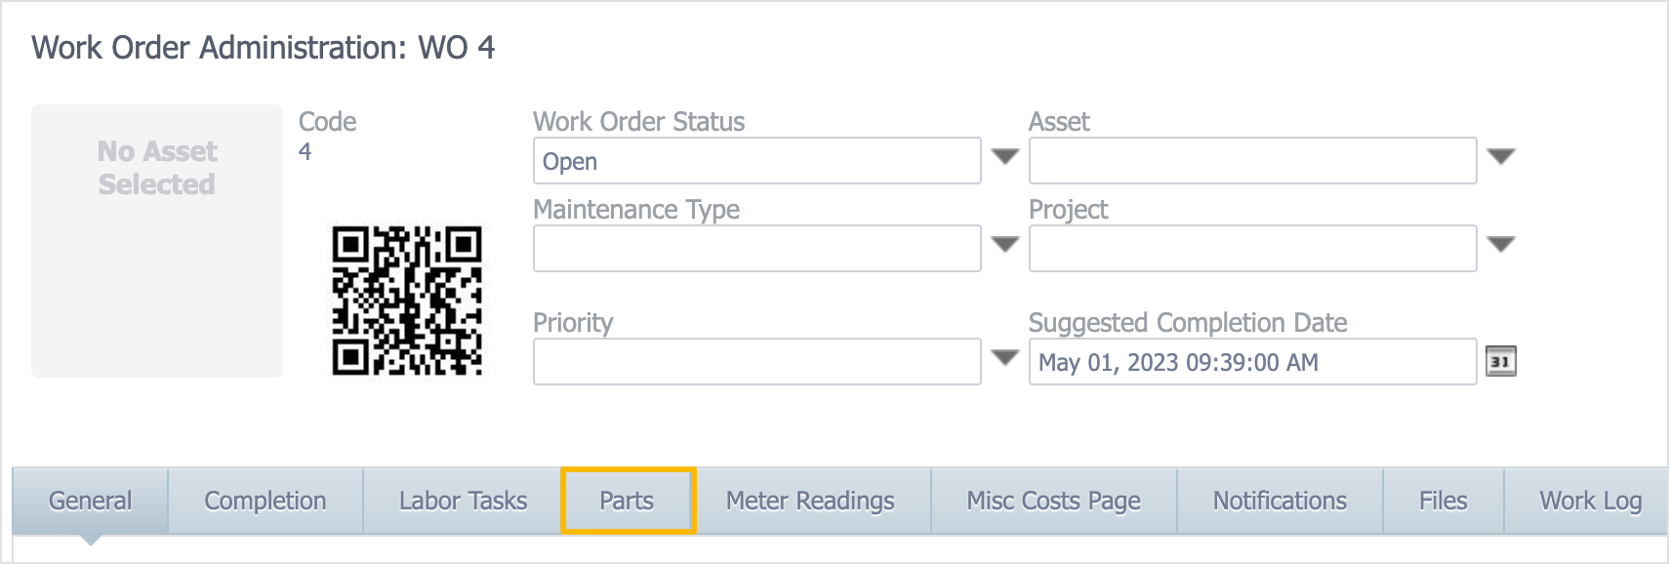Open the Meter Readings tab
1669x564 pixels.
tap(810, 501)
